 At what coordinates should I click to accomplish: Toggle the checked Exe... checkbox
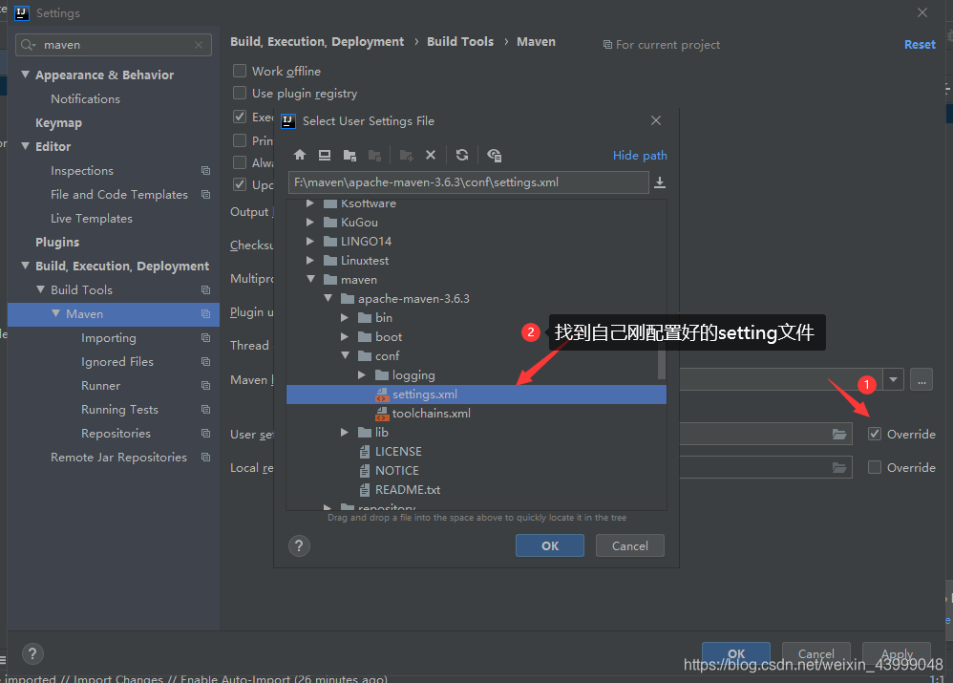[240, 117]
